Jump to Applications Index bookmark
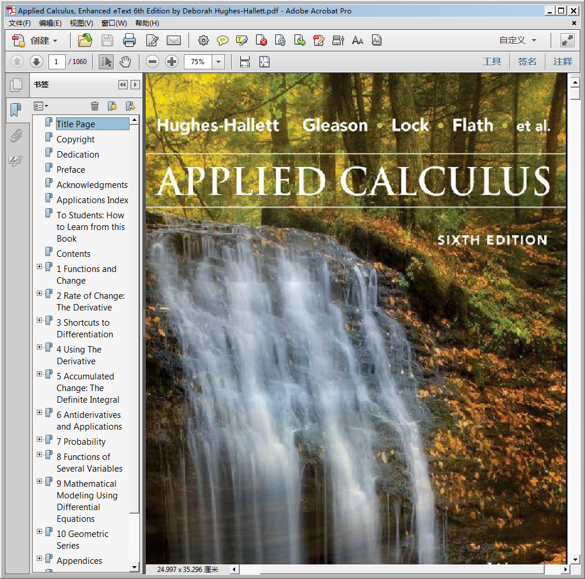Image resolution: width=585 pixels, height=579 pixels. pos(93,200)
